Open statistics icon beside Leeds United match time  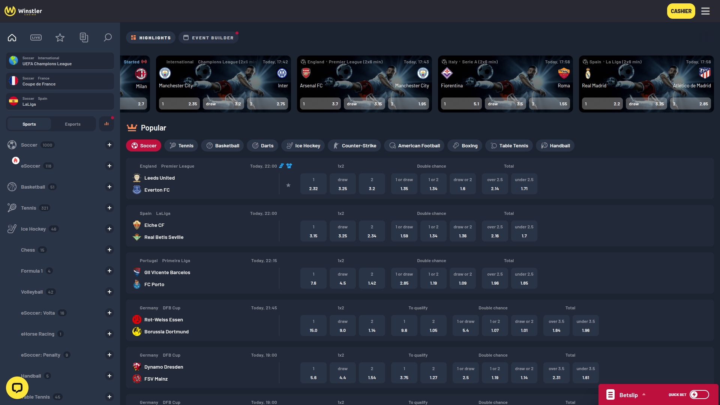(x=282, y=166)
